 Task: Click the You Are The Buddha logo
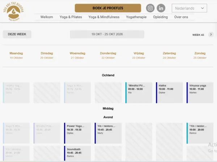13,12
